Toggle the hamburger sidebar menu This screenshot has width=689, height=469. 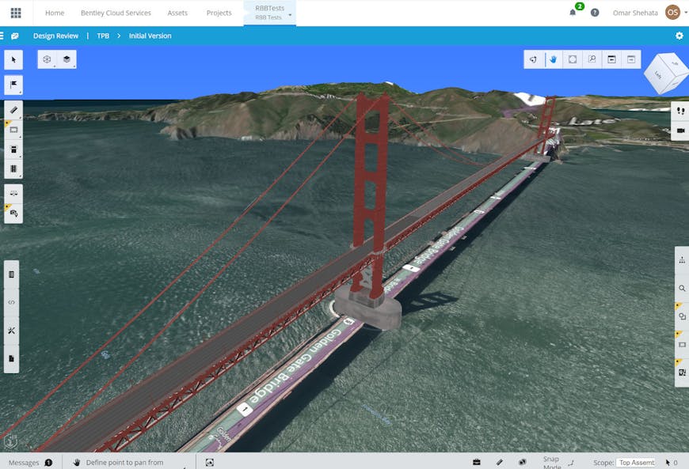[2, 36]
